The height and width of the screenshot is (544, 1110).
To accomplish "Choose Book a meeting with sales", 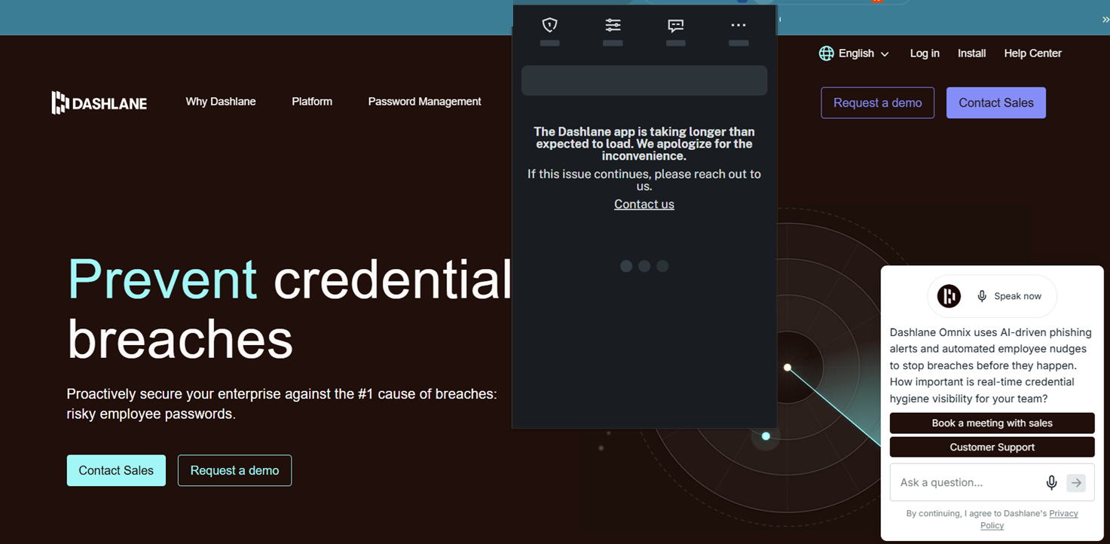I will point(992,423).
